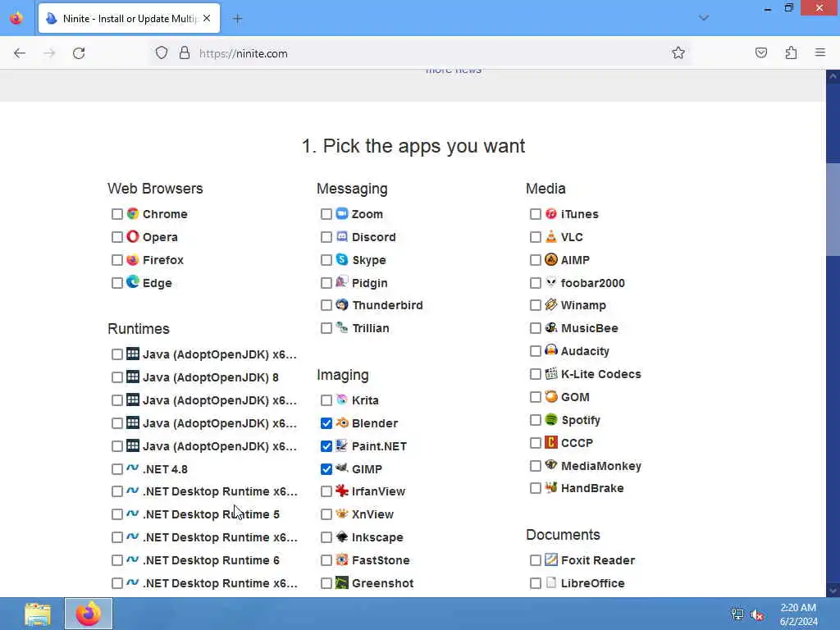Select the Ninite browser tab
Screen dimensions: 840x630
point(129,18)
